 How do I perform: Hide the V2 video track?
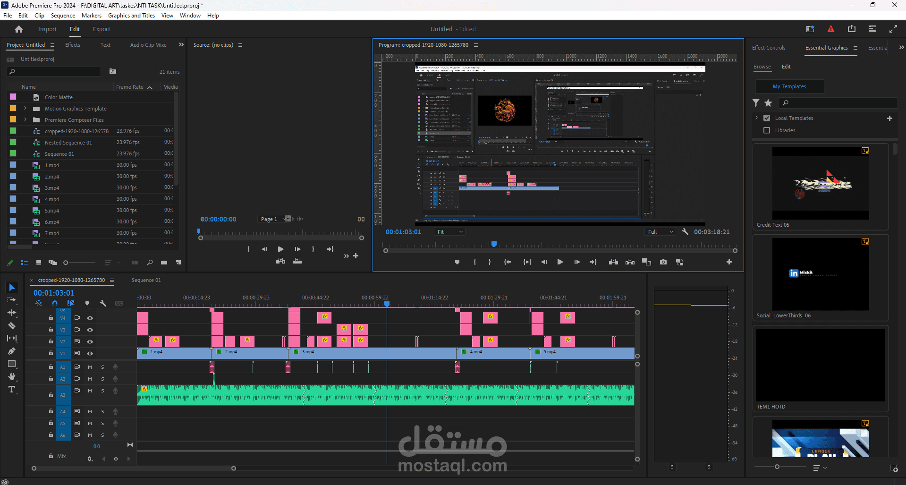[x=90, y=341]
